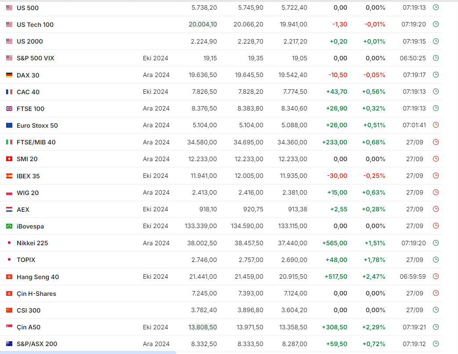The height and width of the screenshot is (354, 458).
Task: Click the clock icon in the FTSE 100 row
Action: coord(436,108)
